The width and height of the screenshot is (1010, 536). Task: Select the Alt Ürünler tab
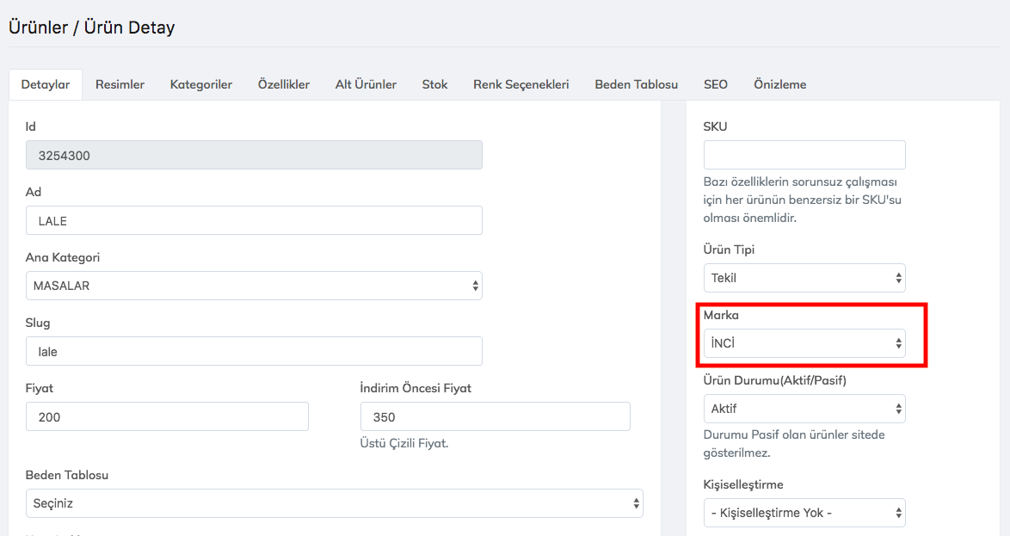click(366, 84)
